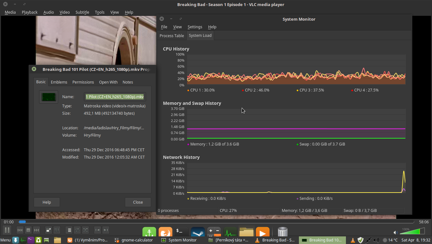This screenshot has height=244, width=432.
Task: Mute audio using VLC speaker icon
Action: click(395, 233)
